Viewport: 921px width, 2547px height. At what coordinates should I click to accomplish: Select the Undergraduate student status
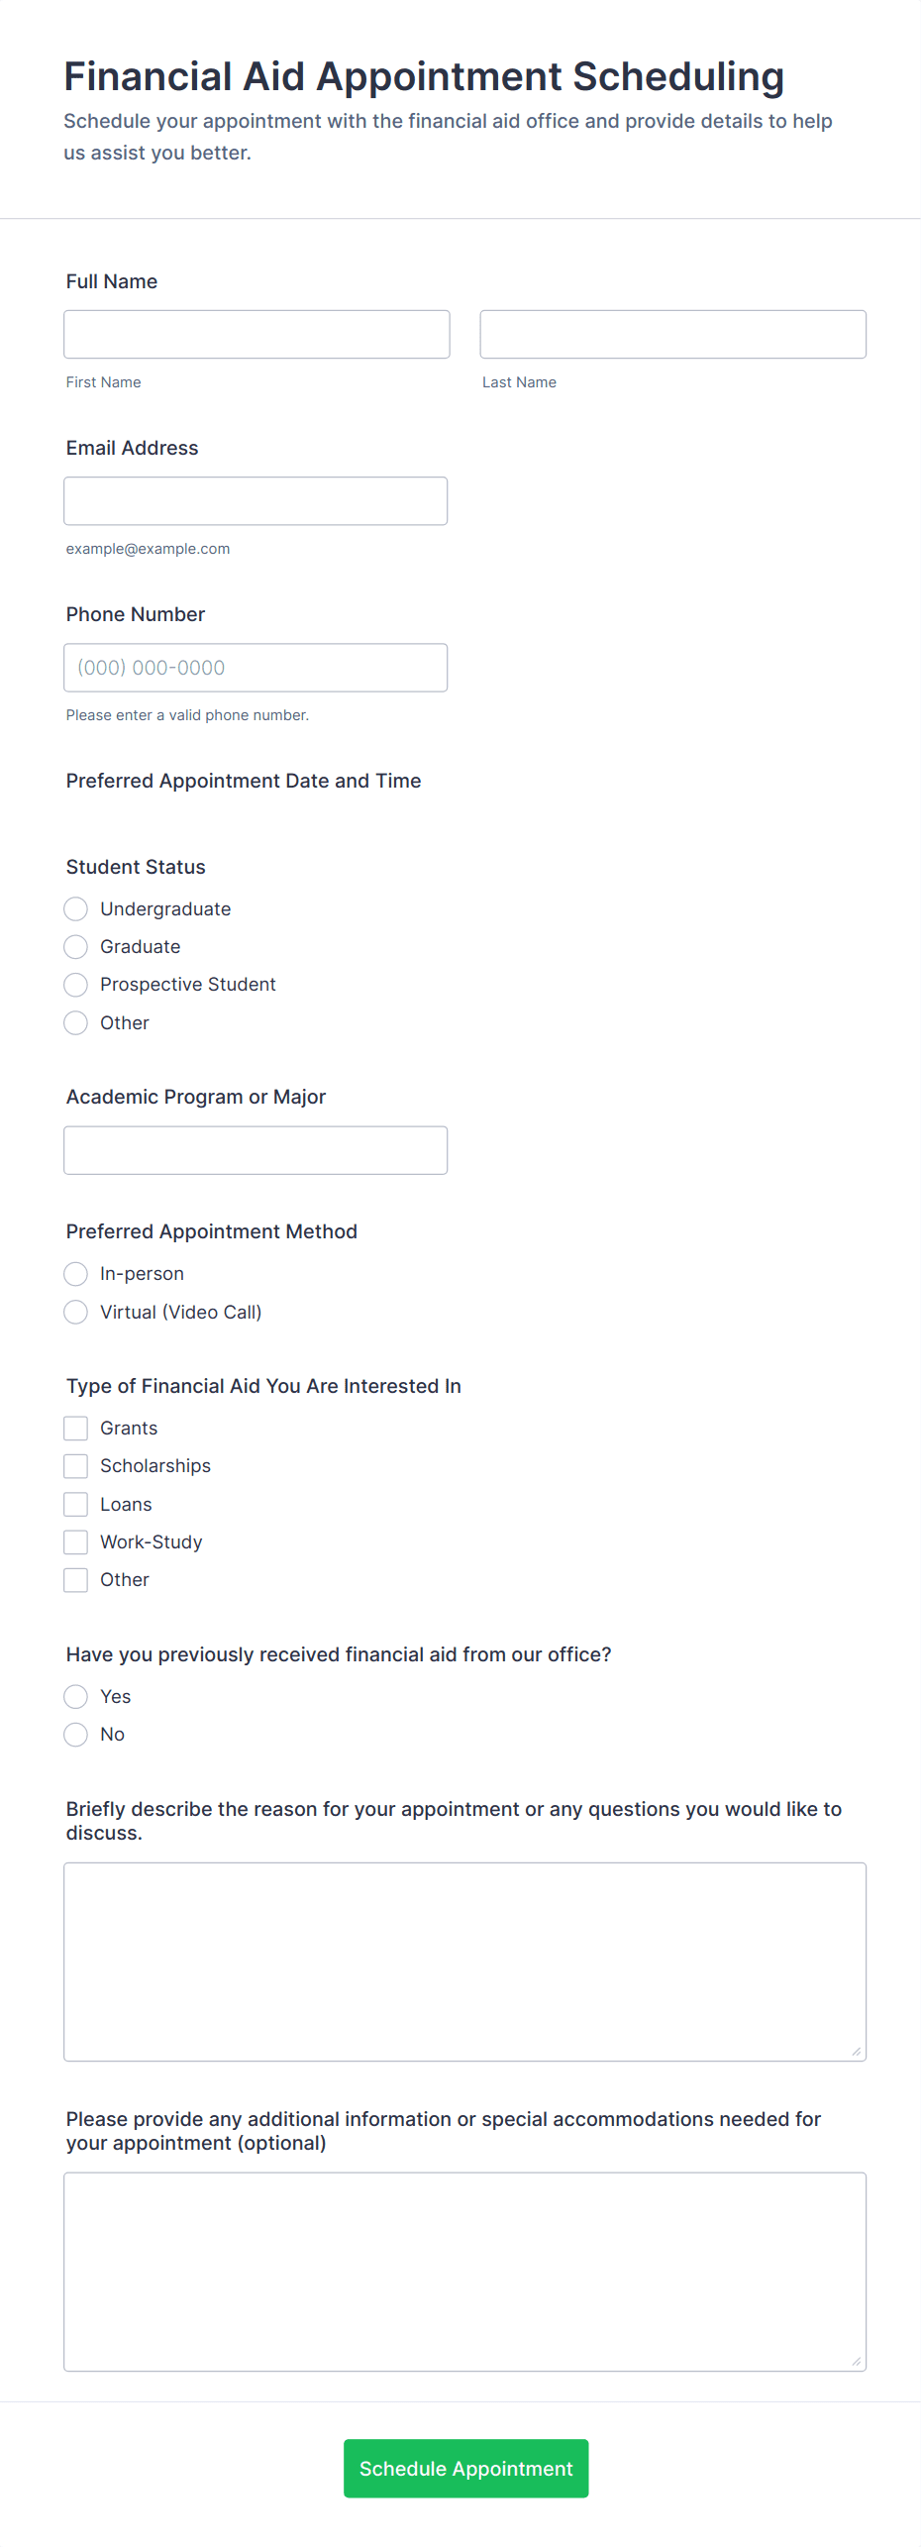76,909
